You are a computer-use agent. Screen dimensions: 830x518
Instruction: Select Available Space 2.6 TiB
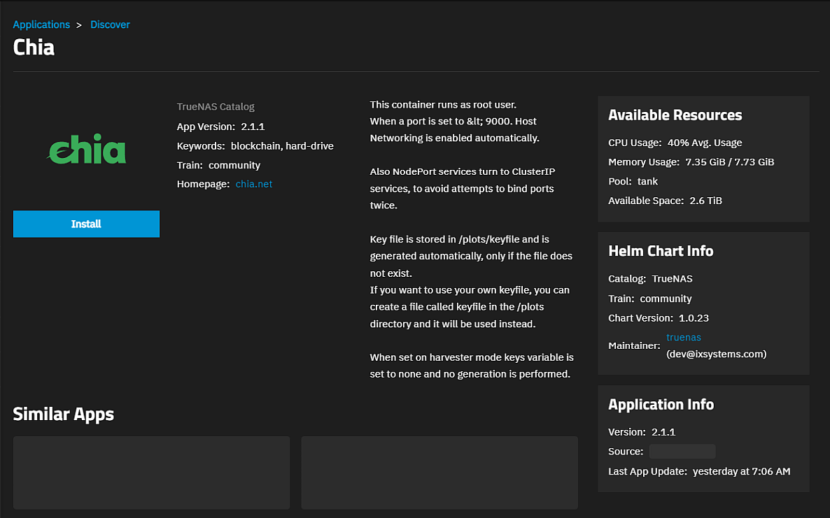coord(665,201)
